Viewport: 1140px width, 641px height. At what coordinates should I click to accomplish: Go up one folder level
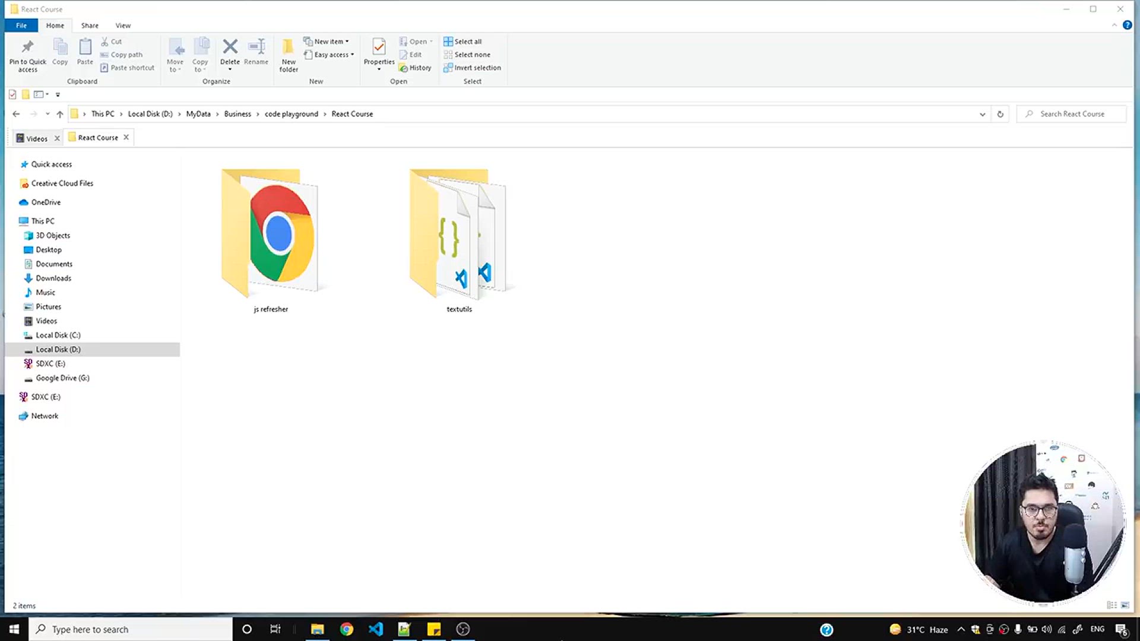coord(60,114)
